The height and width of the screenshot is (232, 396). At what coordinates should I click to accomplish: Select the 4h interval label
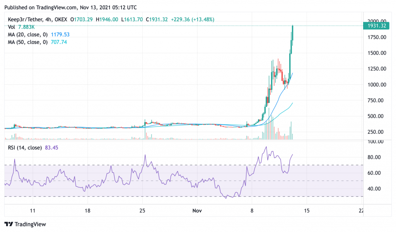pos(48,19)
